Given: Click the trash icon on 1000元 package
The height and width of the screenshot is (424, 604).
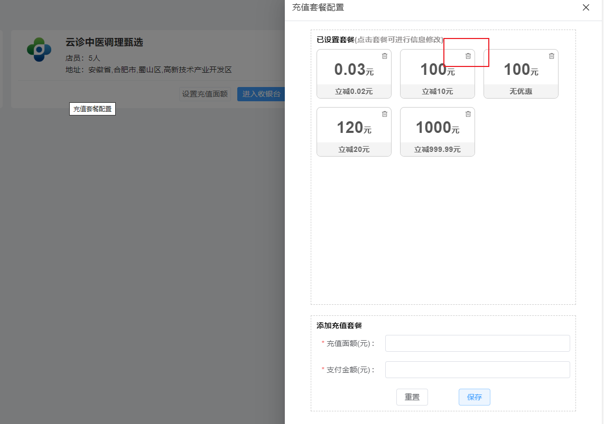Looking at the screenshot, I should pos(468,114).
